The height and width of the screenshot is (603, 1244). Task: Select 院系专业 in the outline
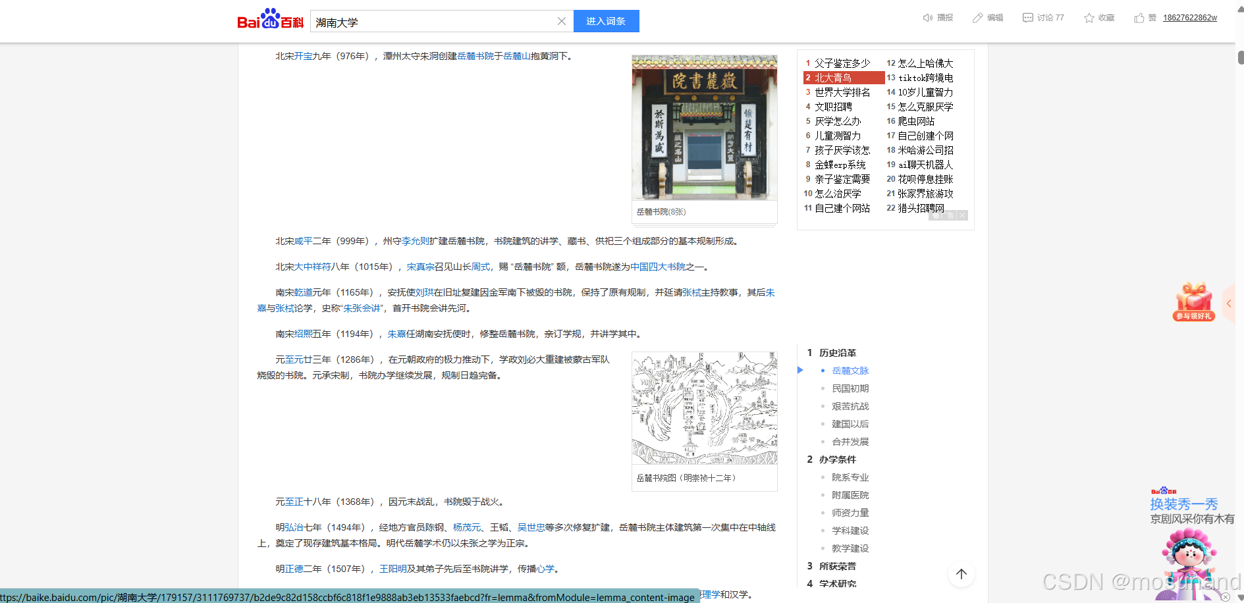pyautogui.click(x=850, y=477)
